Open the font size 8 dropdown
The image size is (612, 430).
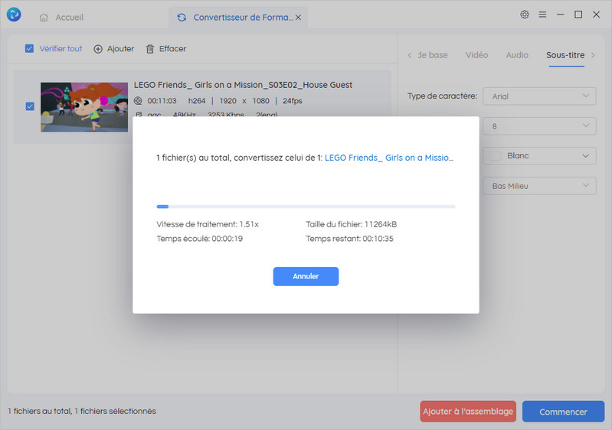[539, 126]
